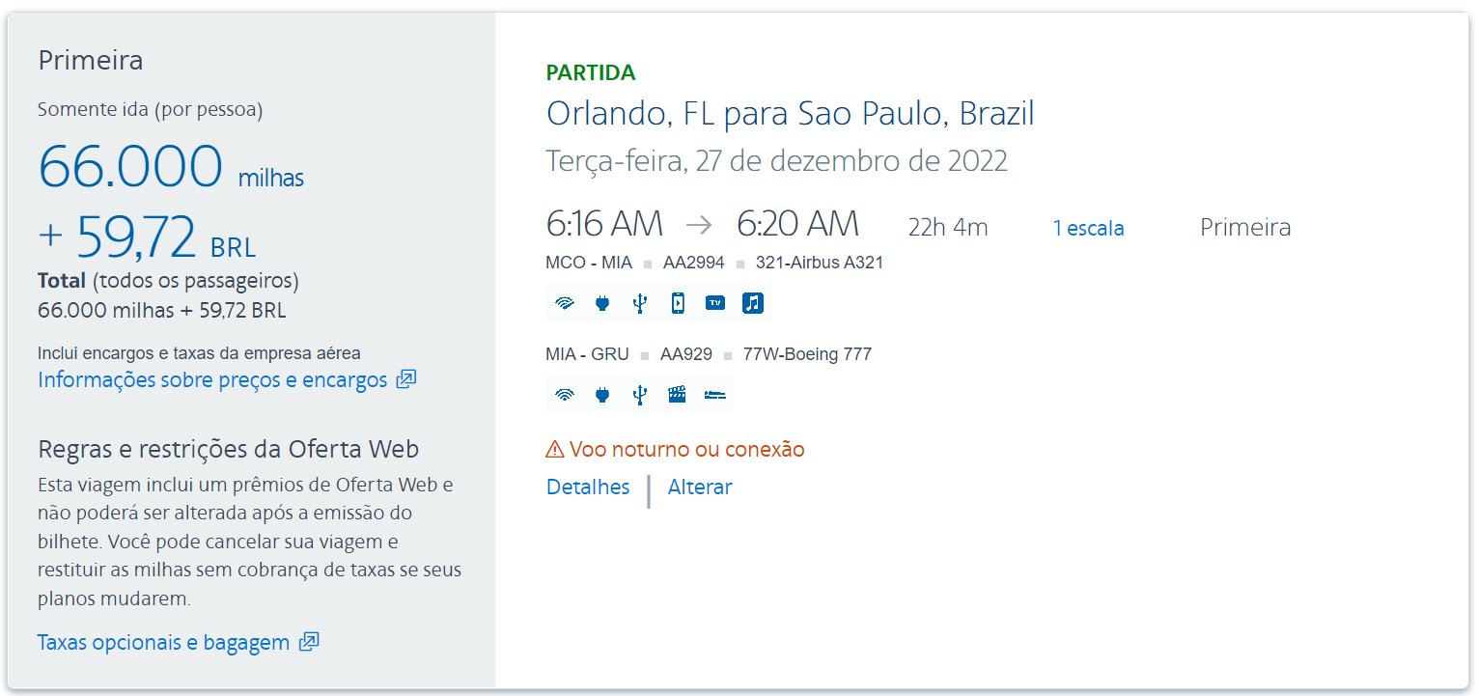Viewport: 1478px width, 696px height.
Task: Click the external link icon after Informações sobre preços
Action: (x=406, y=379)
